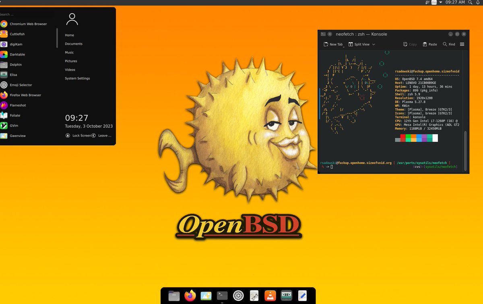The image size is (483, 304).
Task: Toggle the Konsole on-all-desktops pin button
Action: (x=330, y=34)
